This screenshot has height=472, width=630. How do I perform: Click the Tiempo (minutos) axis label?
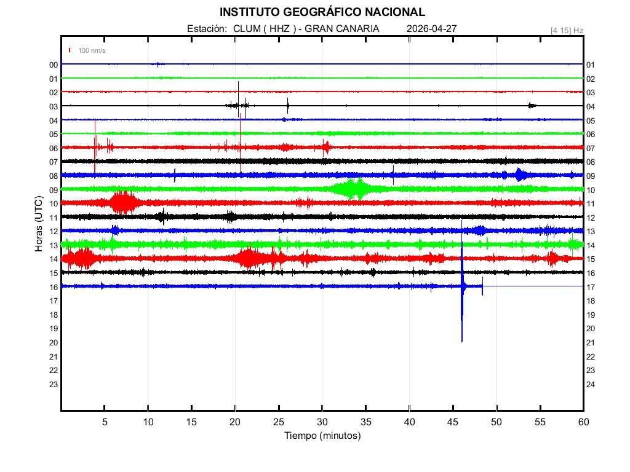tap(322, 436)
